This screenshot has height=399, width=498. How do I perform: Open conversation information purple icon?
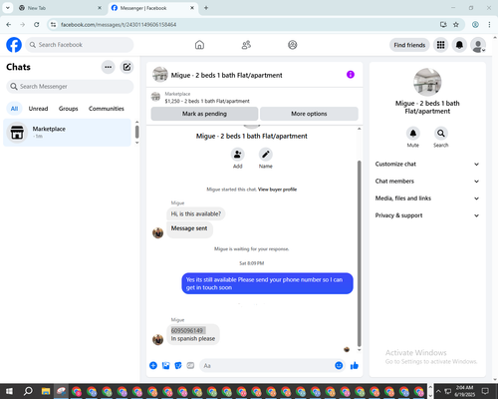[x=351, y=75]
